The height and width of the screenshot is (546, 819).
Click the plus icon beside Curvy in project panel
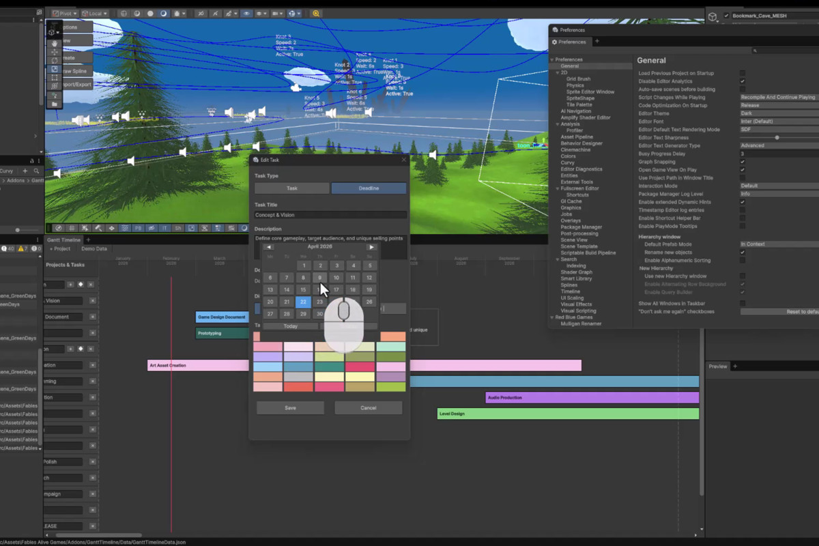pyautogui.click(x=25, y=171)
